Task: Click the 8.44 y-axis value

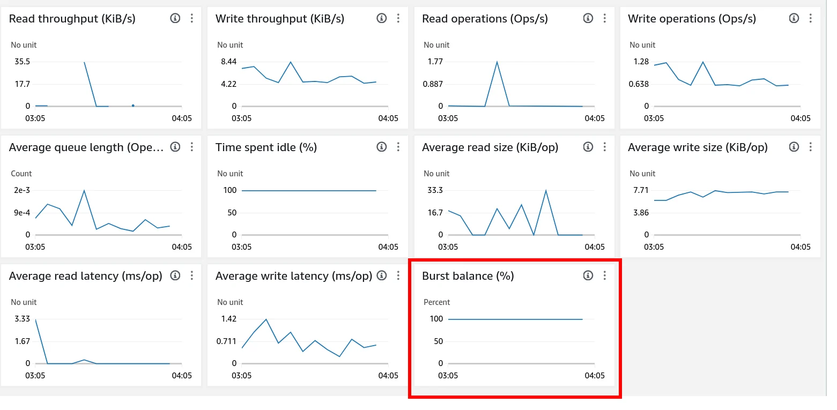Action: (x=228, y=62)
